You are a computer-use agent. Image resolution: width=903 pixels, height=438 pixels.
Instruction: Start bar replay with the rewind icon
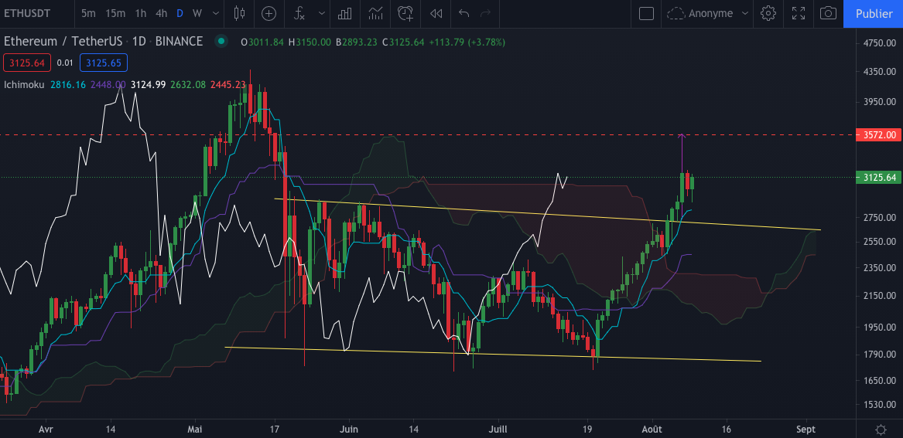(x=436, y=13)
